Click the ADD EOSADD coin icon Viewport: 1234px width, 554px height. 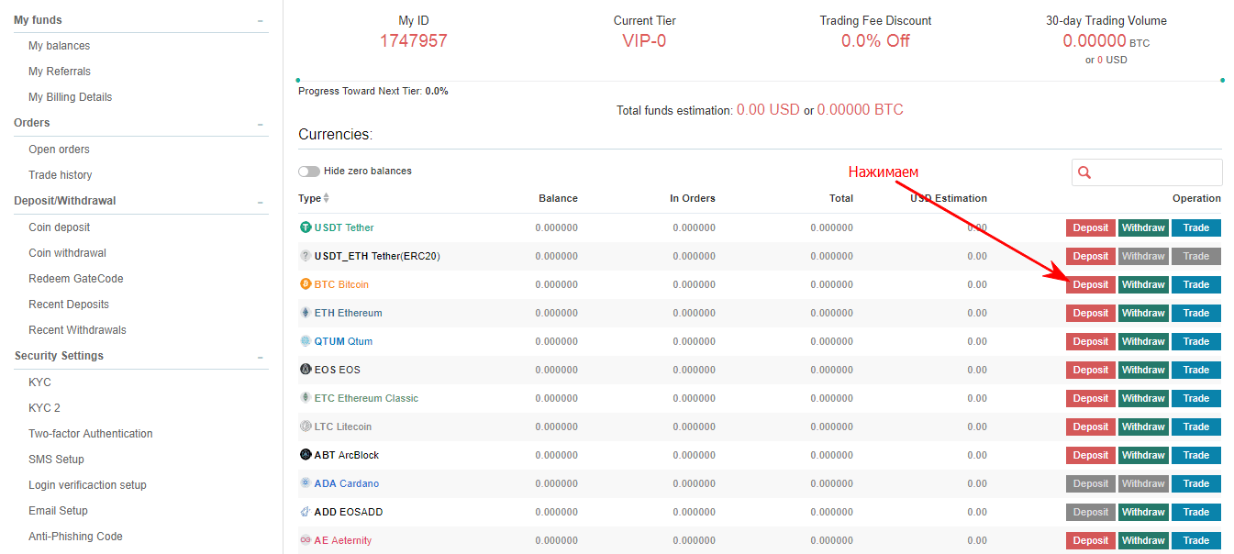[x=306, y=512]
